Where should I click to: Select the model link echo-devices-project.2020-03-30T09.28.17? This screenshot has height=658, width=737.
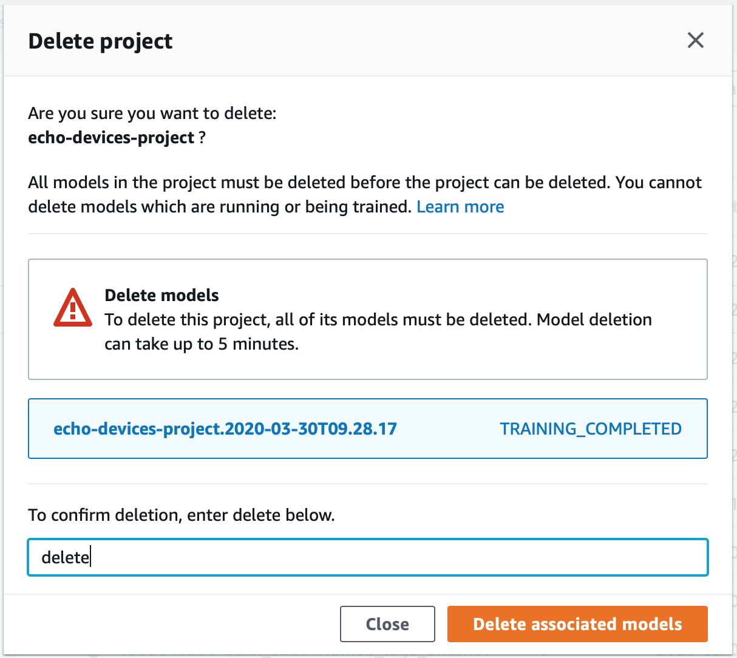click(225, 429)
